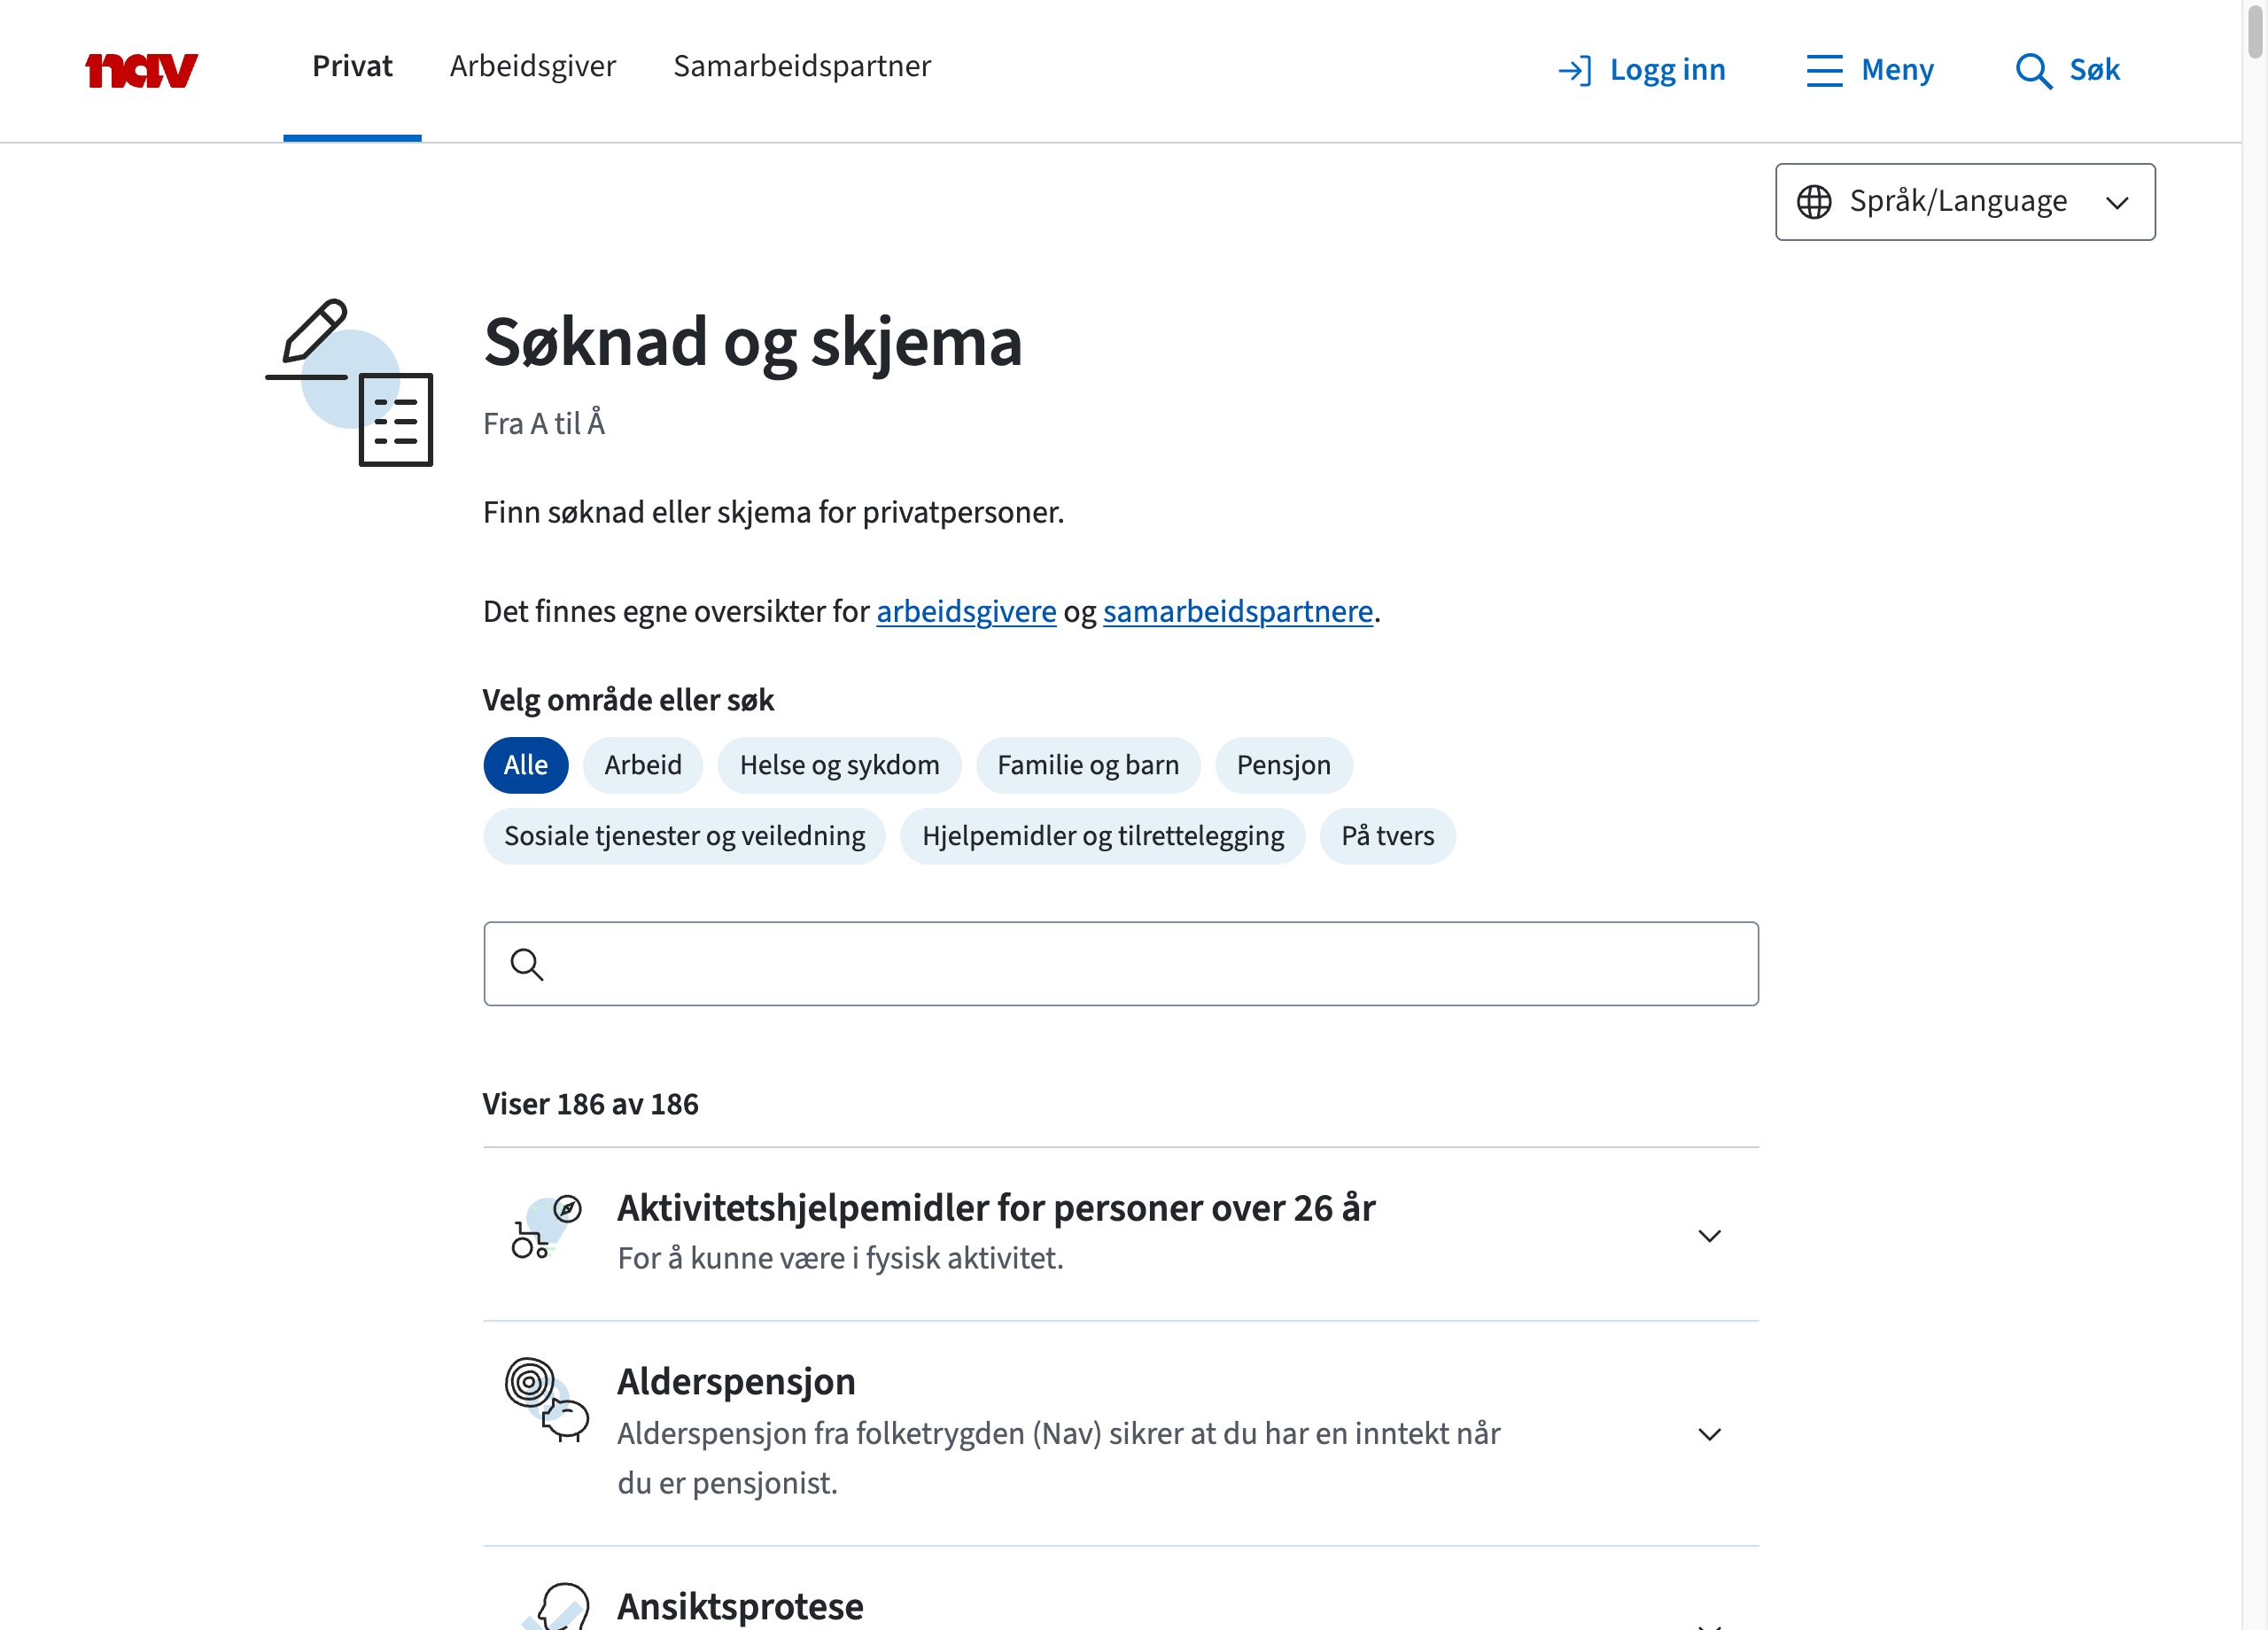This screenshot has height=1630, width=2268.
Task: Focus the form search input field
Action: tap(1121, 964)
